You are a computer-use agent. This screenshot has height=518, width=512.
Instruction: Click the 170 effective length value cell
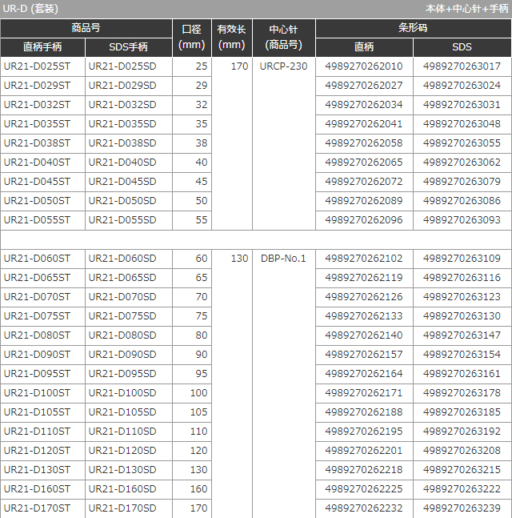point(239,66)
